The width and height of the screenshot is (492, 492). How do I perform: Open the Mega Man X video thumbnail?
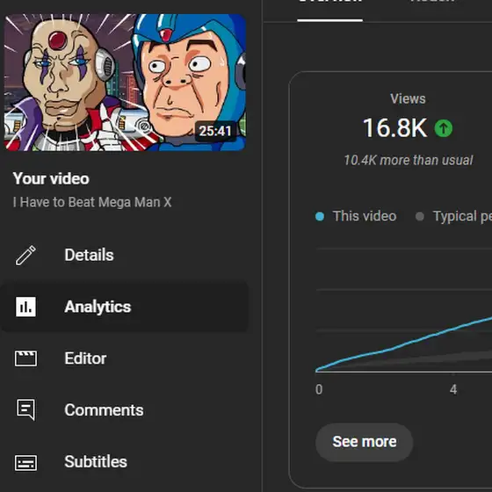point(125,83)
